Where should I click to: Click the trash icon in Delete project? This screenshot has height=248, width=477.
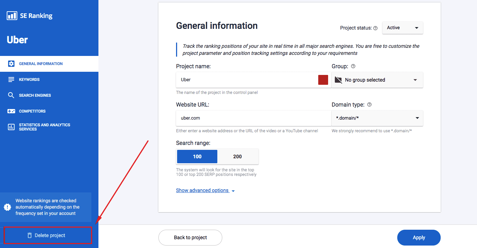click(30, 235)
